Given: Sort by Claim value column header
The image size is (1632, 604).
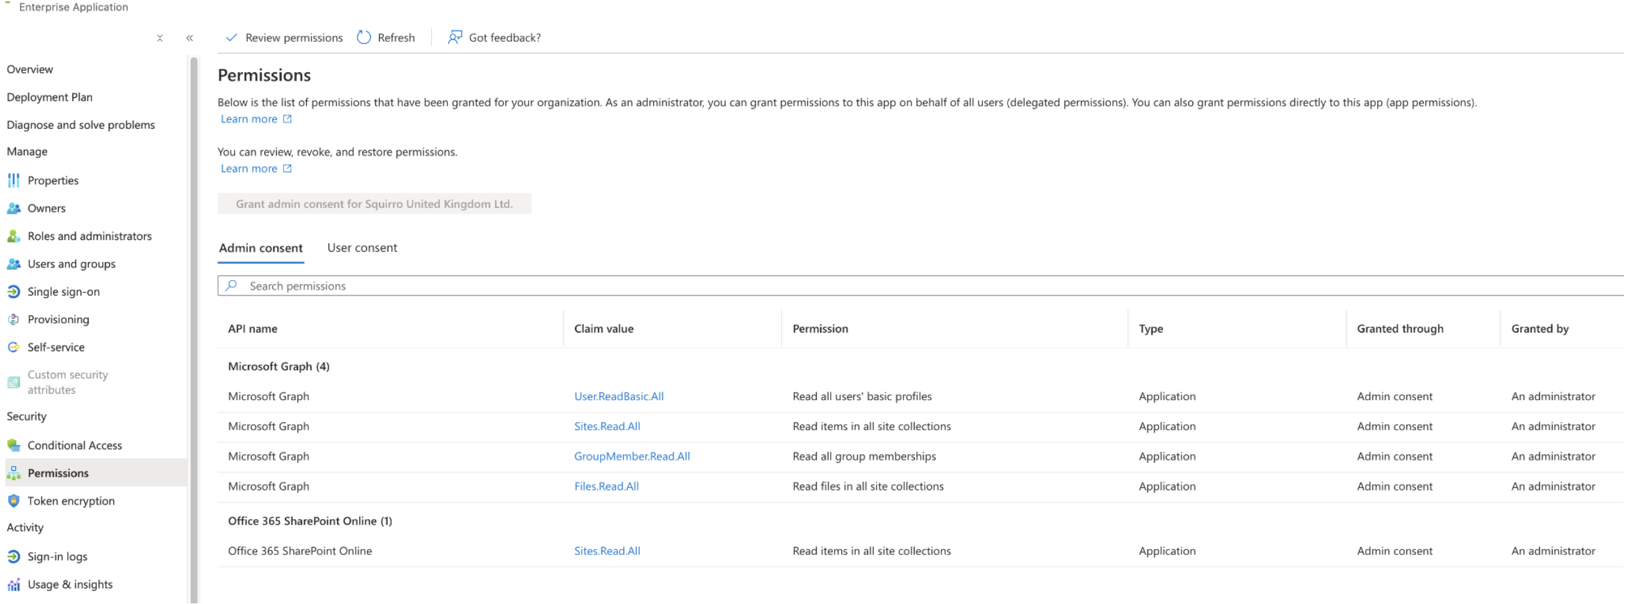Looking at the screenshot, I should [x=604, y=329].
